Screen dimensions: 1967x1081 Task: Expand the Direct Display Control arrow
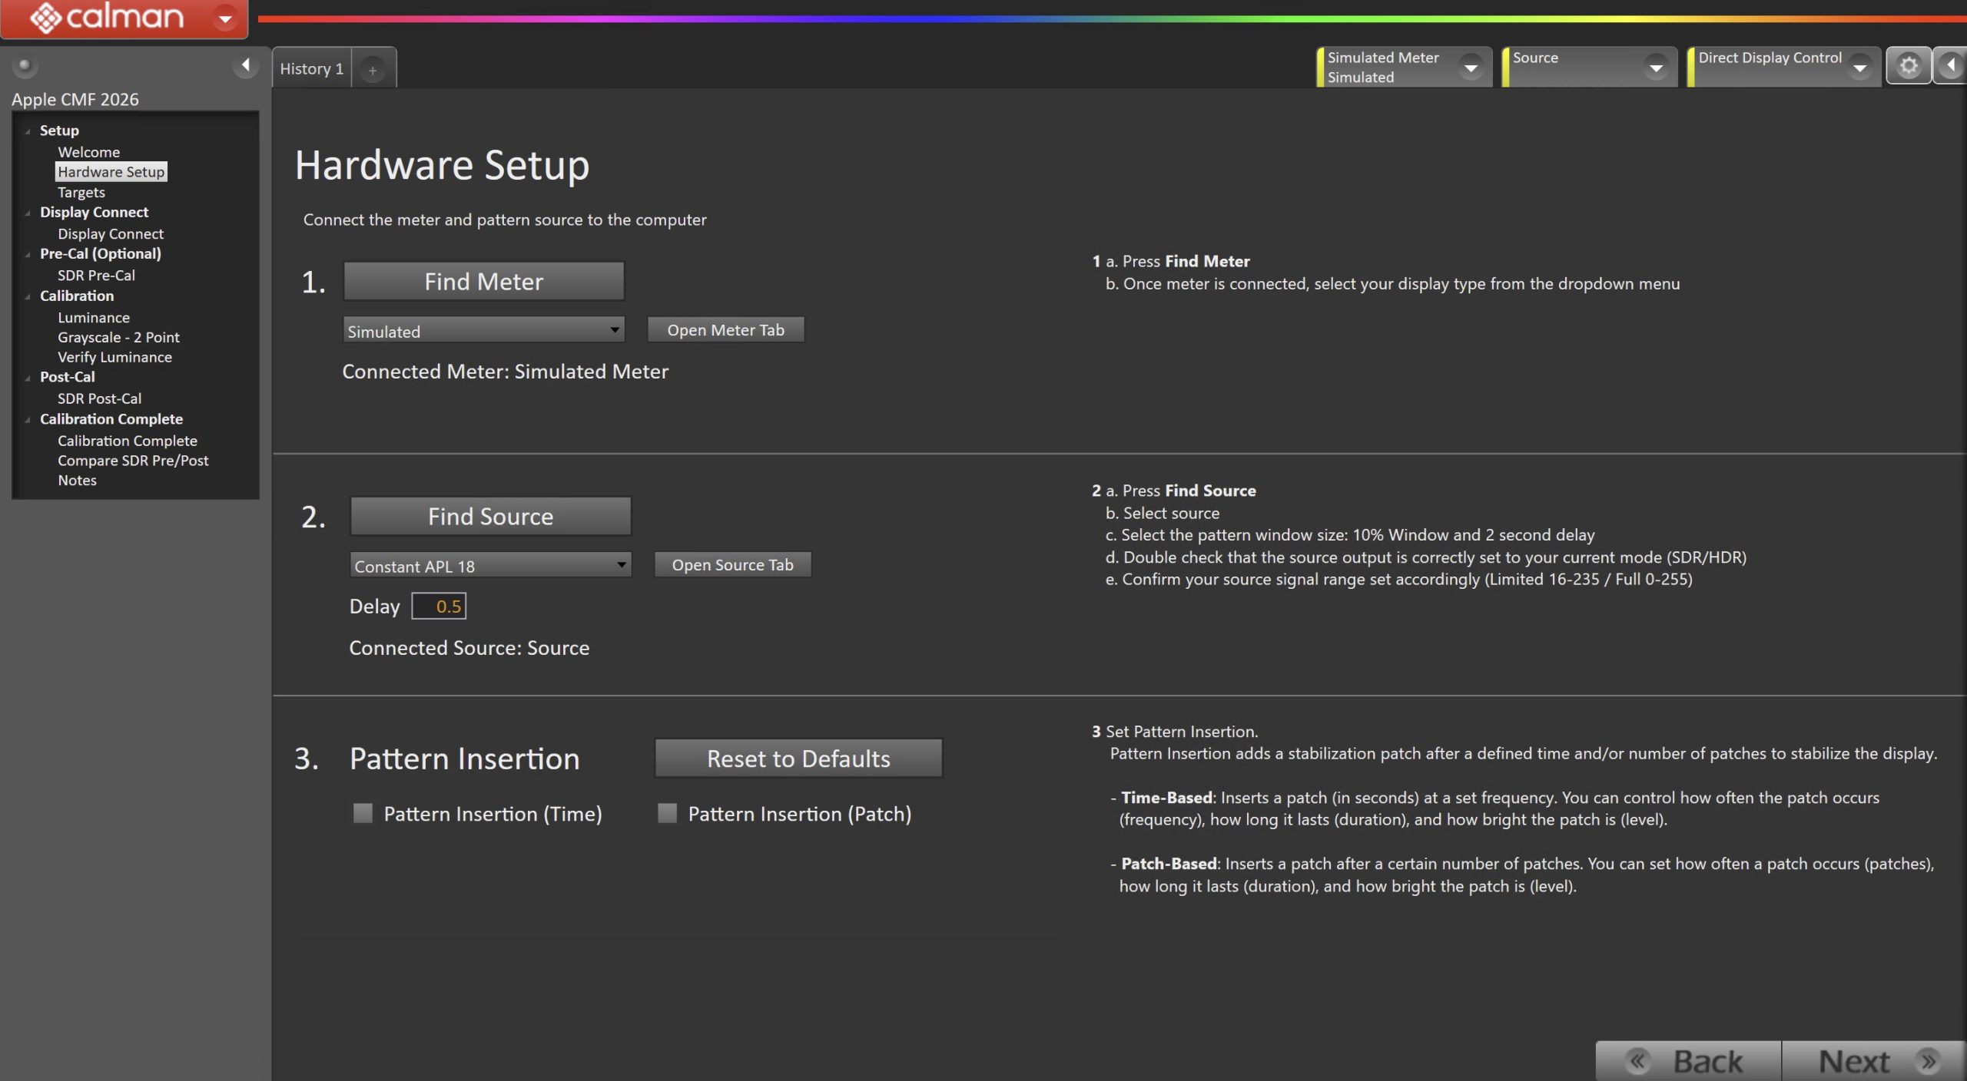1859,68
